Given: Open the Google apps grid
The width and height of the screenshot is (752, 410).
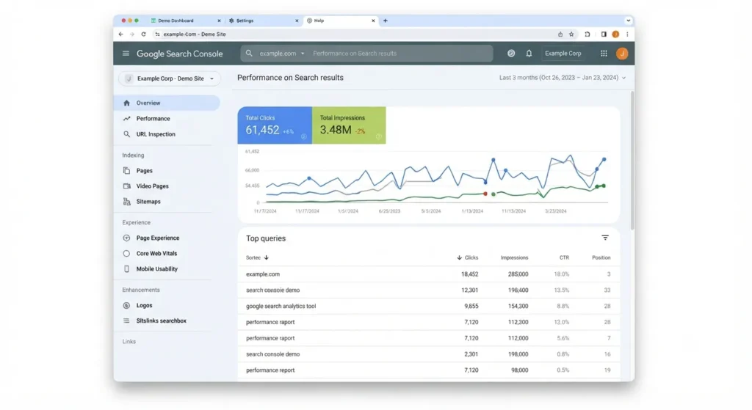Looking at the screenshot, I should 604,54.
